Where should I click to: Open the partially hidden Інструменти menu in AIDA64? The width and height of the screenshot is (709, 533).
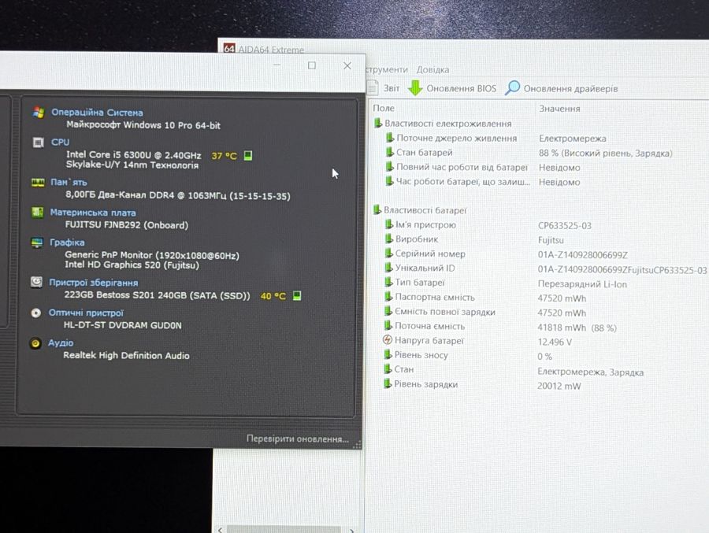pyautogui.click(x=387, y=69)
